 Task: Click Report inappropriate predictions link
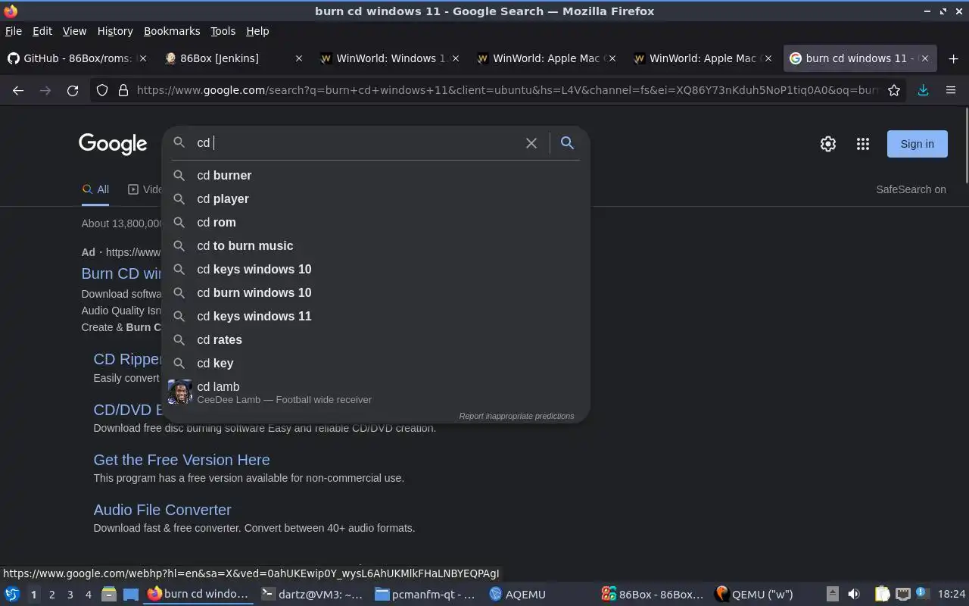[516, 416]
